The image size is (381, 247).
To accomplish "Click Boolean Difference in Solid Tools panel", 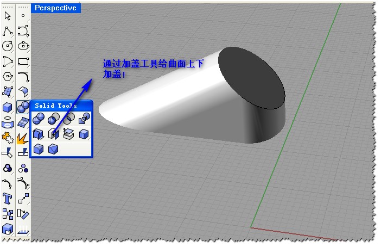I will tap(53, 119).
